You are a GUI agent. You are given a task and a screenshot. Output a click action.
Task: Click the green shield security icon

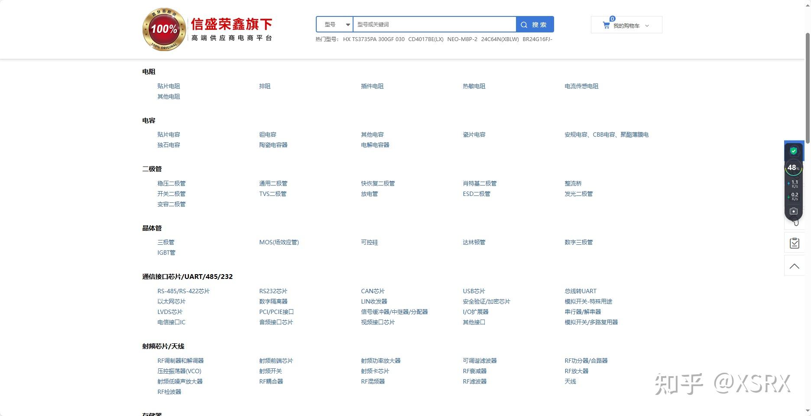pyautogui.click(x=794, y=151)
